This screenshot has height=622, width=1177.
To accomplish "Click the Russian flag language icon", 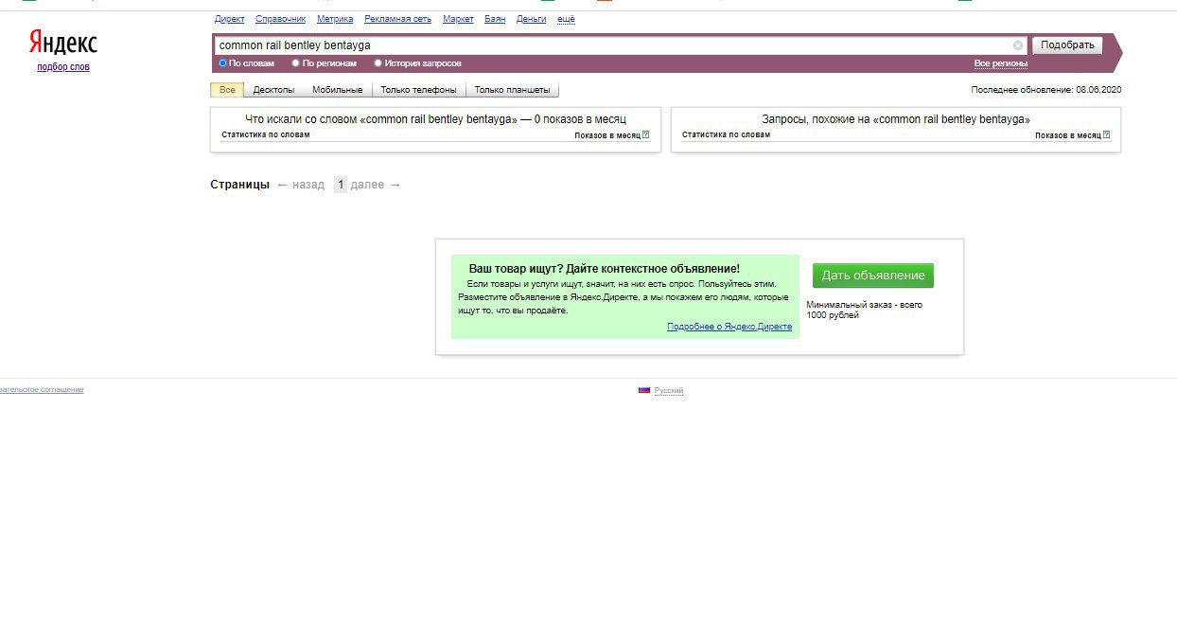I will coord(644,390).
